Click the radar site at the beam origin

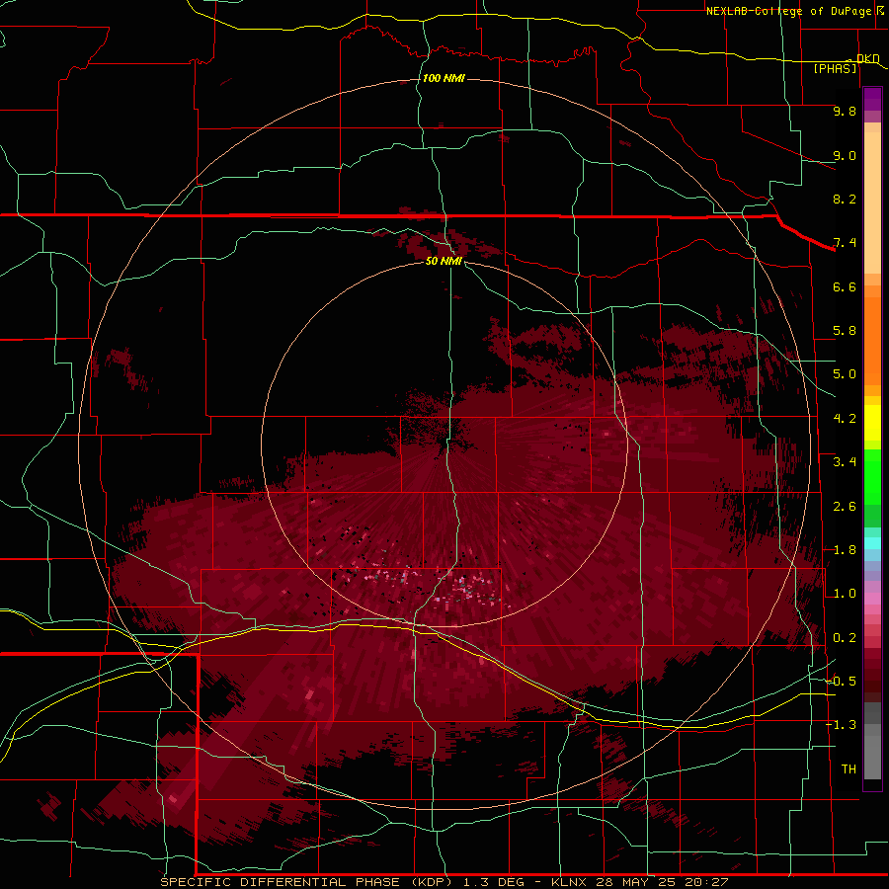444,444
